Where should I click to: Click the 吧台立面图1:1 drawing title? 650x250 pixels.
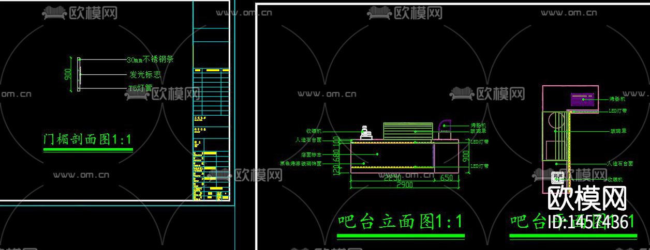coord(401,222)
